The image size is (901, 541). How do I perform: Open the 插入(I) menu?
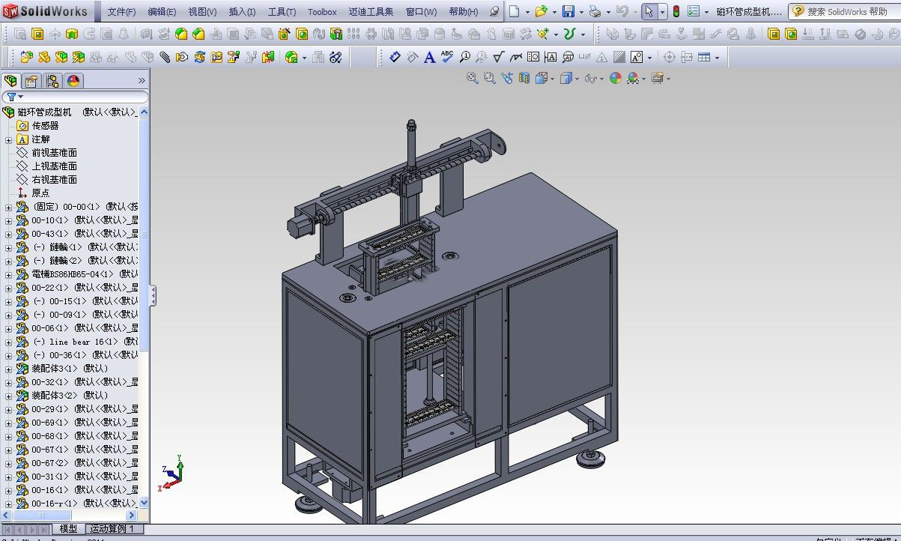pos(241,12)
